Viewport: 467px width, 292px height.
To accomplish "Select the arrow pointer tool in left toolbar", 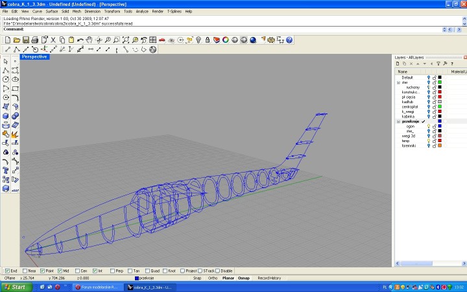I will 6,62.
